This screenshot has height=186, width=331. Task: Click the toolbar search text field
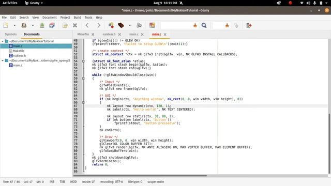coord(176,25)
